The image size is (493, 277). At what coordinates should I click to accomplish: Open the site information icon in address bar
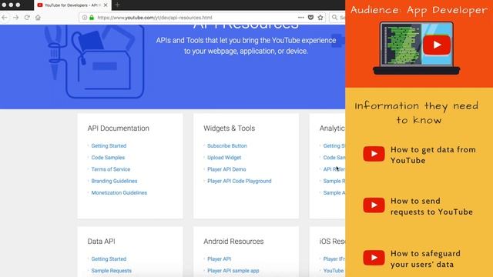(85, 18)
